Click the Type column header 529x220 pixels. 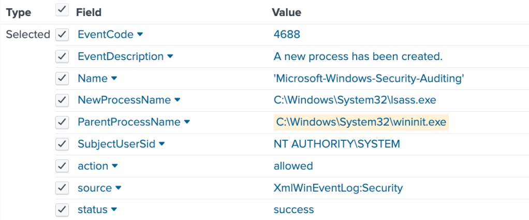click(19, 12)
